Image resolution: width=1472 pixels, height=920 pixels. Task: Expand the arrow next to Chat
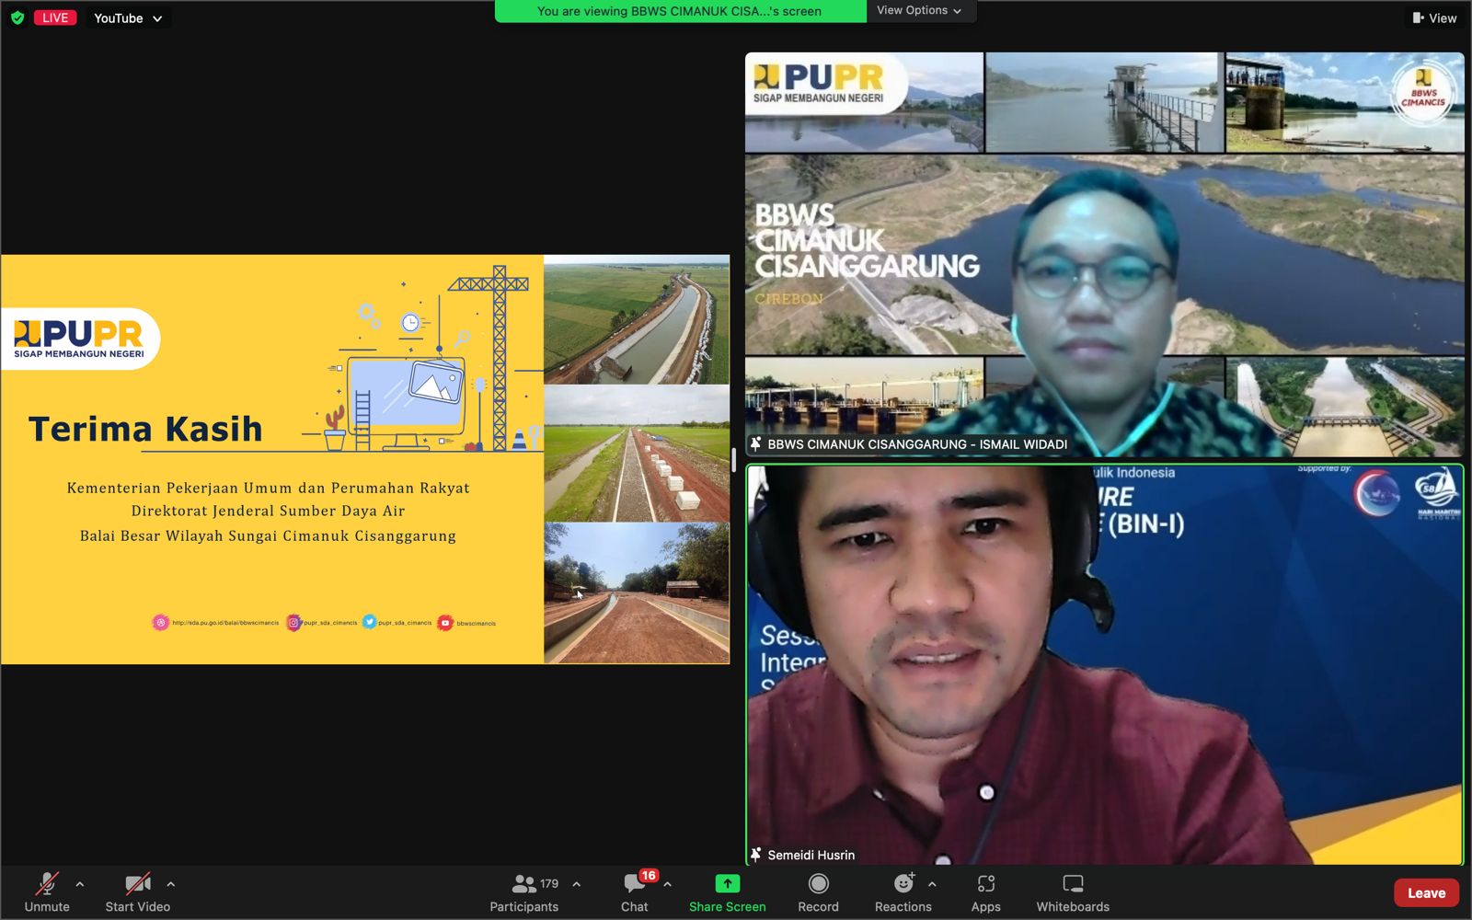(x=668, y=884)
